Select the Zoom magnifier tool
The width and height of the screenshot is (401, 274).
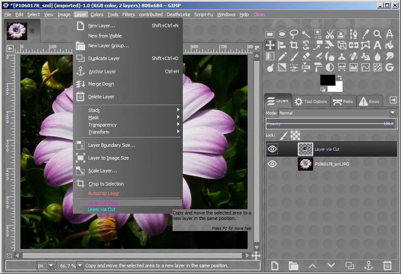tap(377, 34)
